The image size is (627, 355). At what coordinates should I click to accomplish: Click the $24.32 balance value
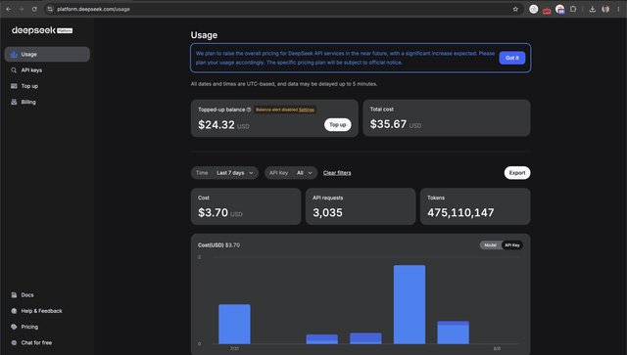[217, 125]
